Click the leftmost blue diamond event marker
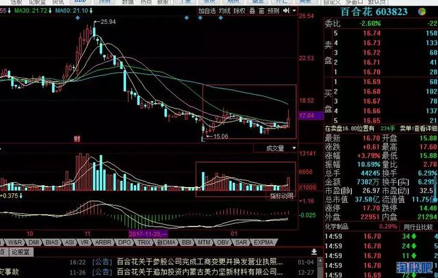 point(77,18)
